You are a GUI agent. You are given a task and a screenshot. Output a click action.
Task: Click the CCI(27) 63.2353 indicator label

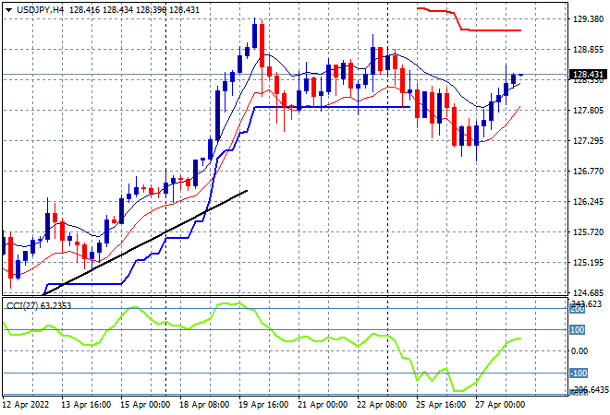coord(39,306)
